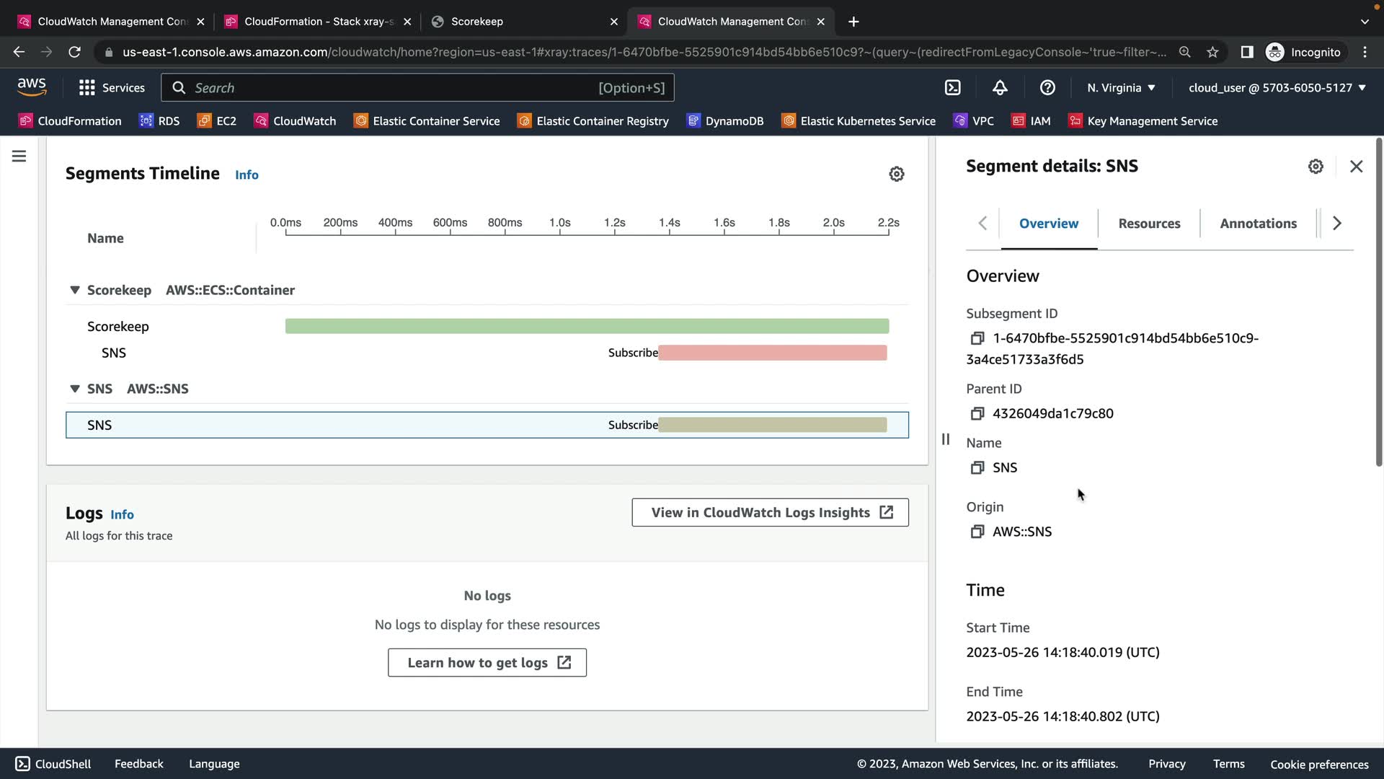Click Learn how to get logs
This screenshot has width=1384, height=779.
[487, 663]
